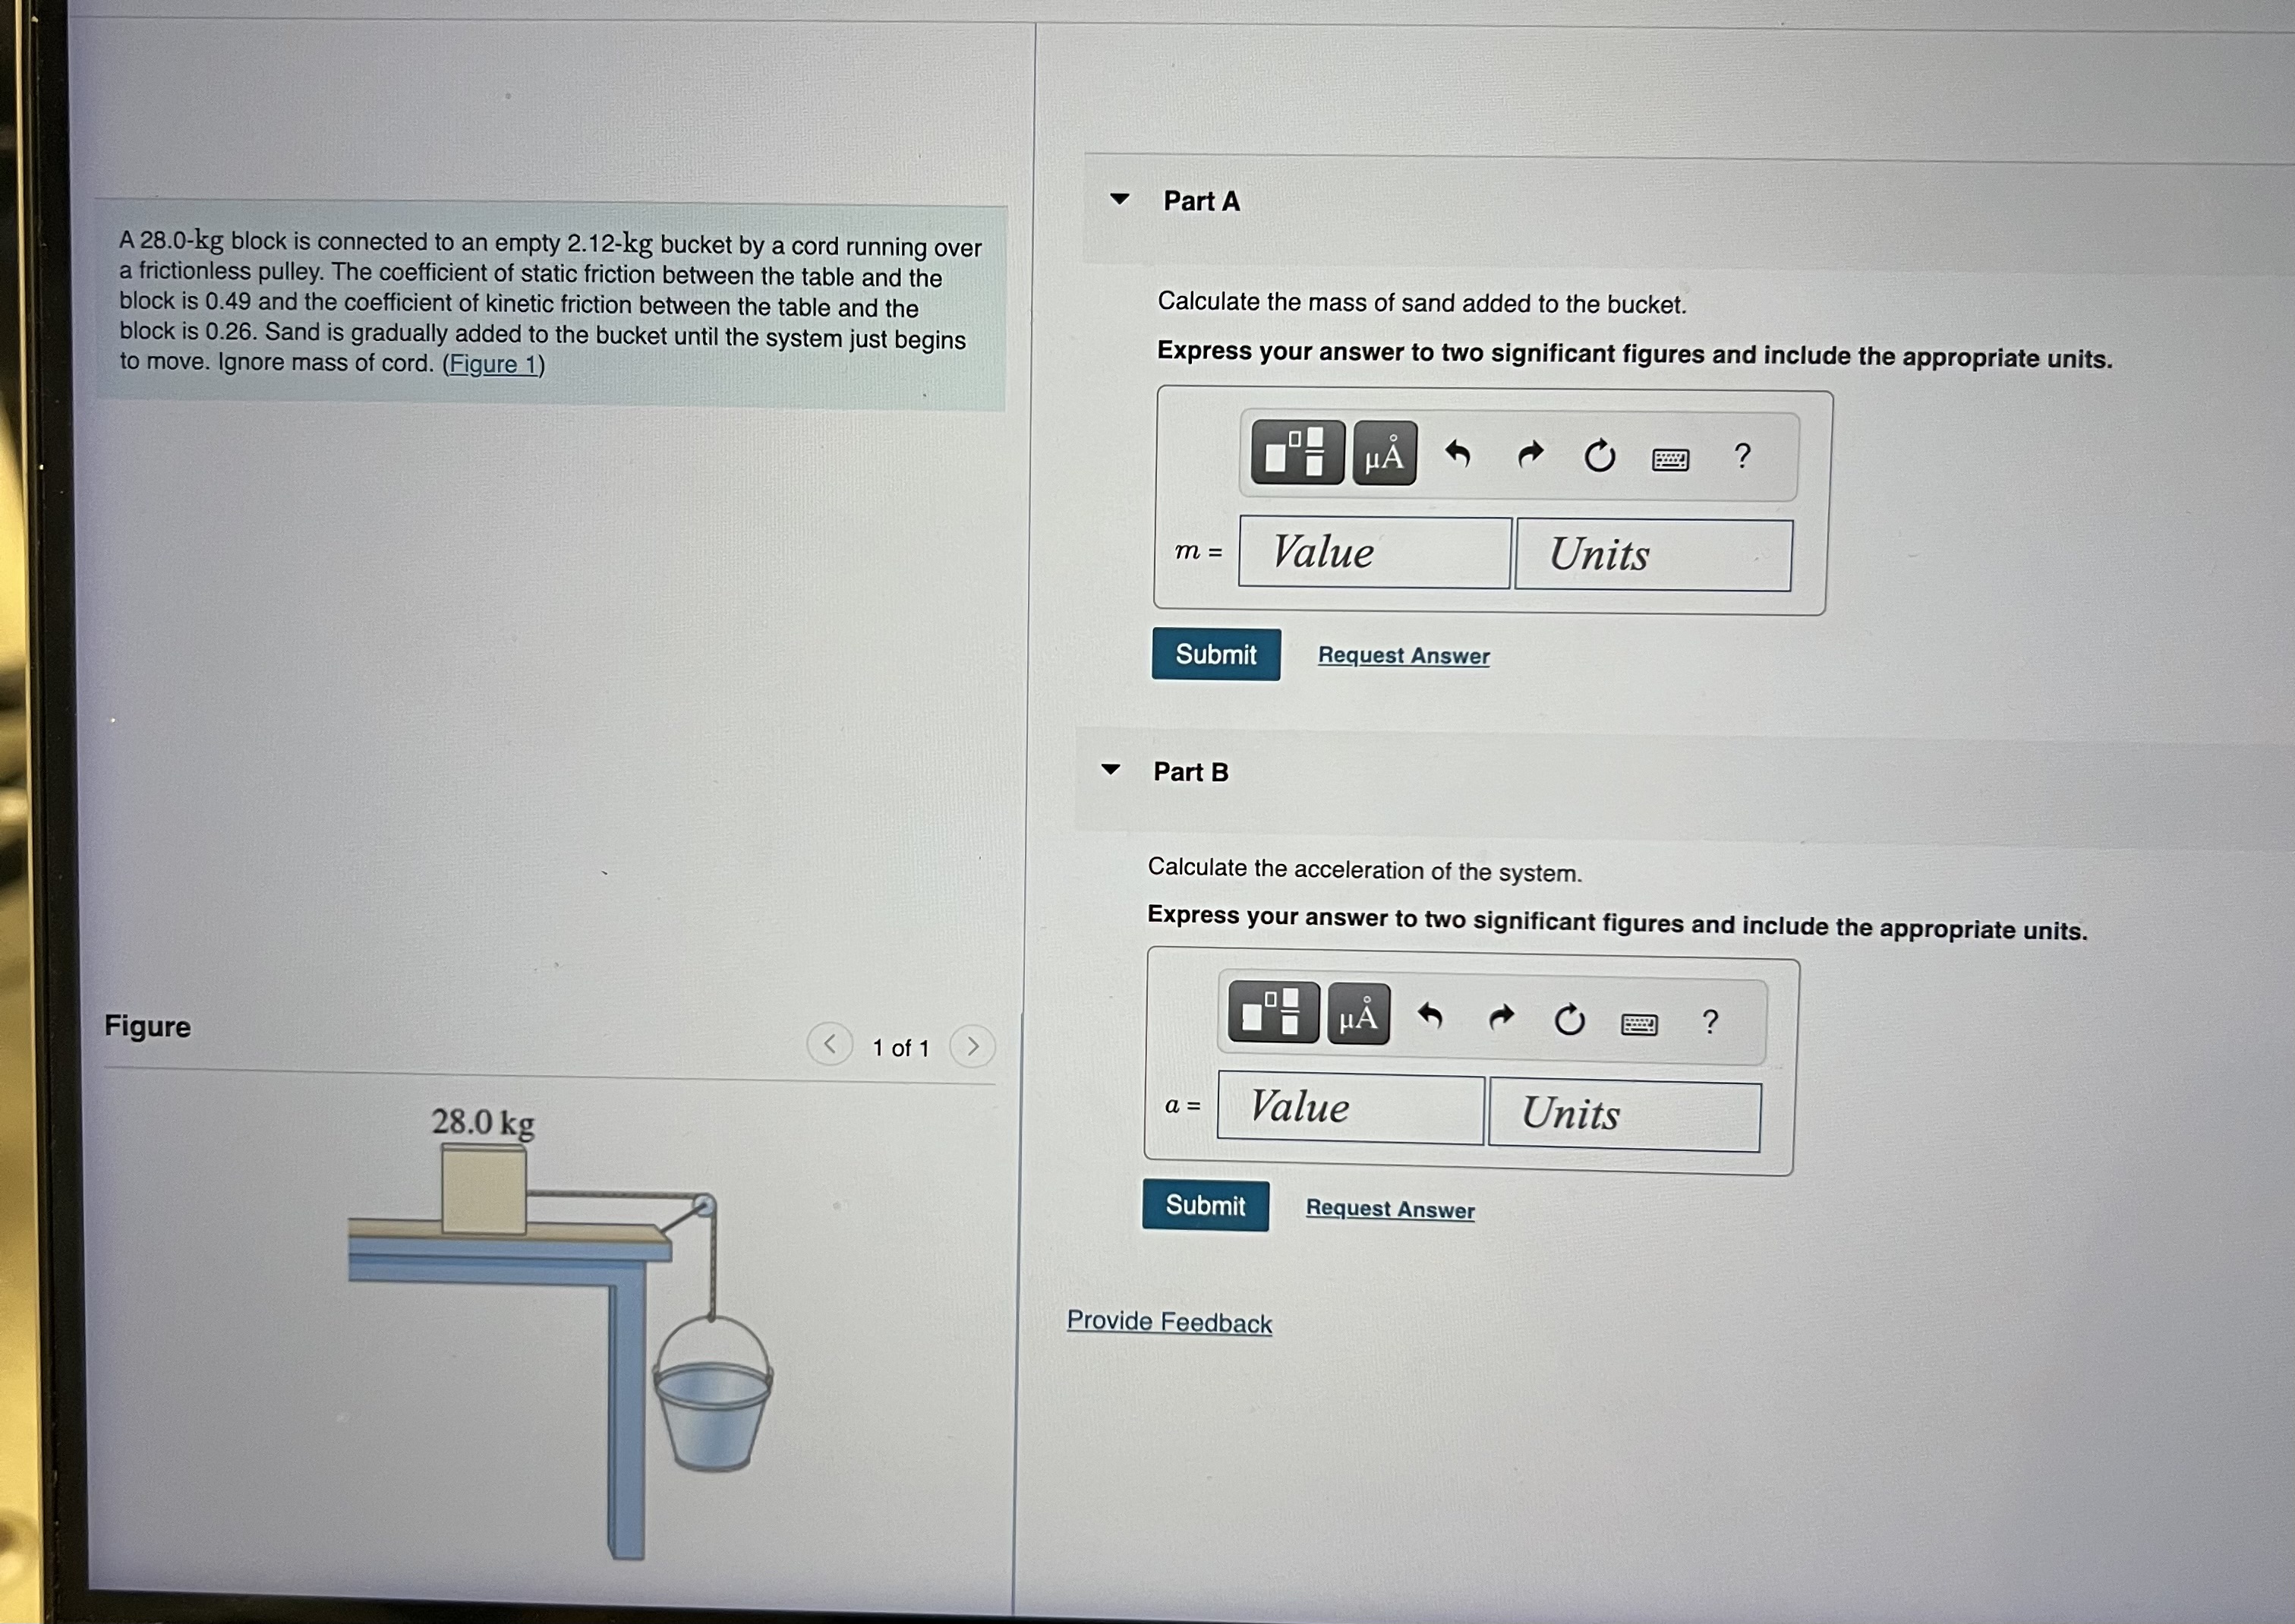Click Request Answer link for Part B
The width and height of the screenshot is (2295, 1624).
tap(1389, 1208)
